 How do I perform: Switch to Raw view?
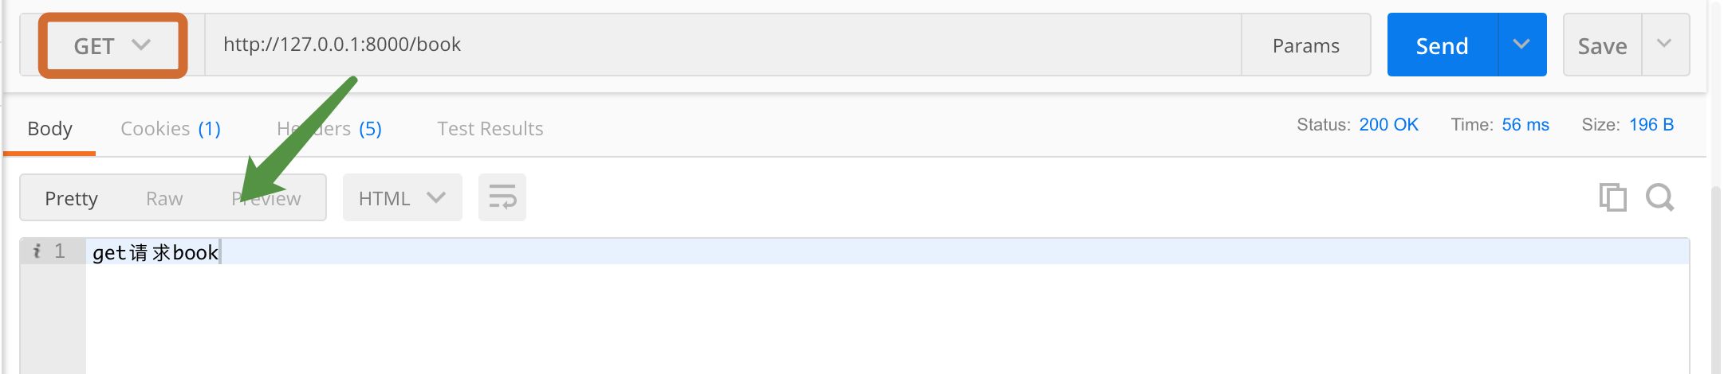pos(164,198)
